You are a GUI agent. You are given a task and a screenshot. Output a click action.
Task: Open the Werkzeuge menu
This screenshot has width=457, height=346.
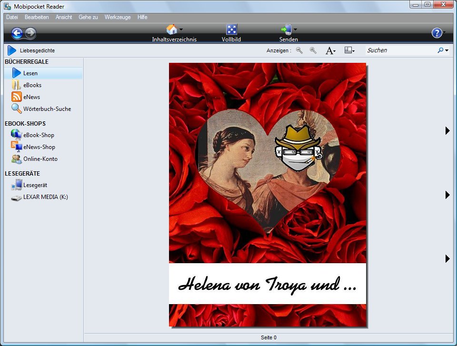pos(118,17)
